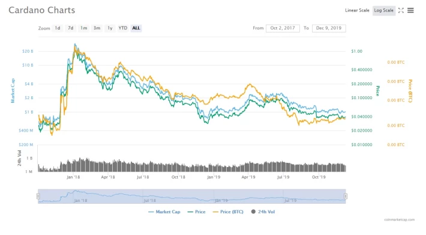The width and height of the screenshot is (426, 235).
Task: Set zoom to 1m
Action: point(83,28)
